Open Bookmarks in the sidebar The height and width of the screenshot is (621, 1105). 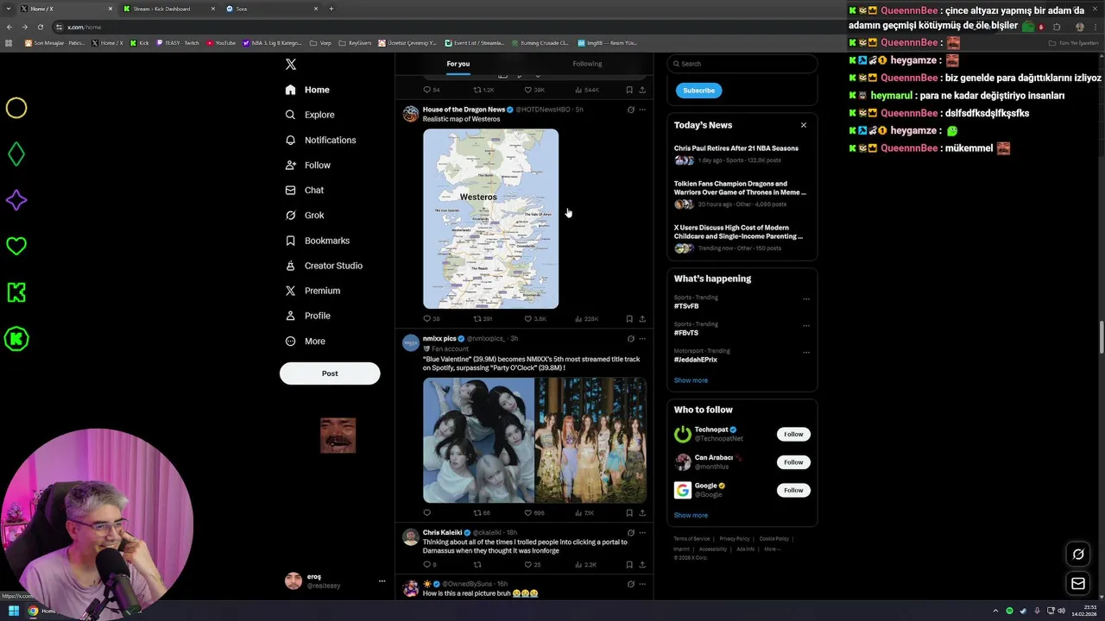click(317, 241)
